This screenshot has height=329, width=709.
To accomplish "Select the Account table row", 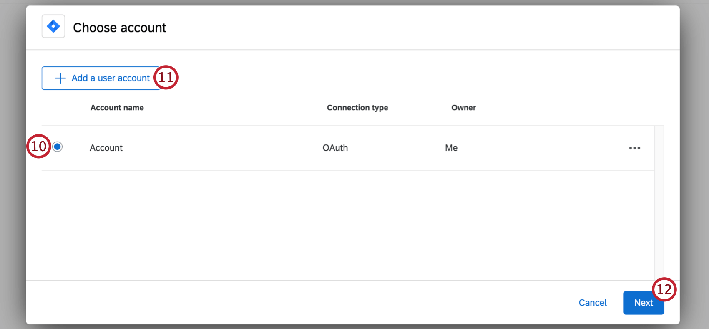I will pos(292,148).
